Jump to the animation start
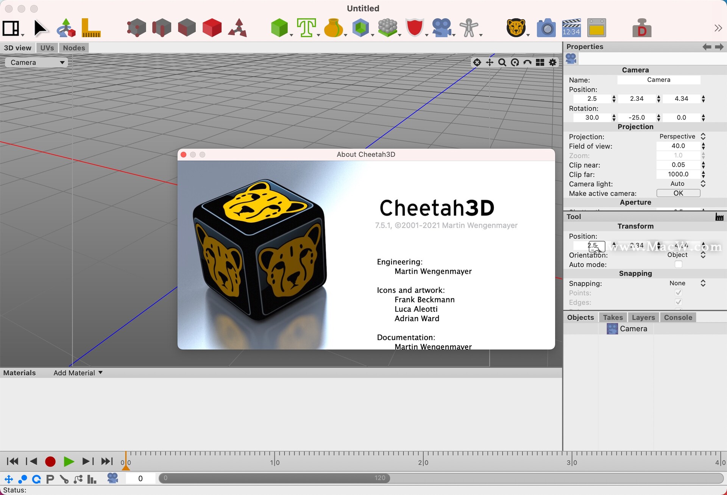Image resolution: width=727 pixels, height=495 pixels. pyautogui.click(x=12, y=461)
